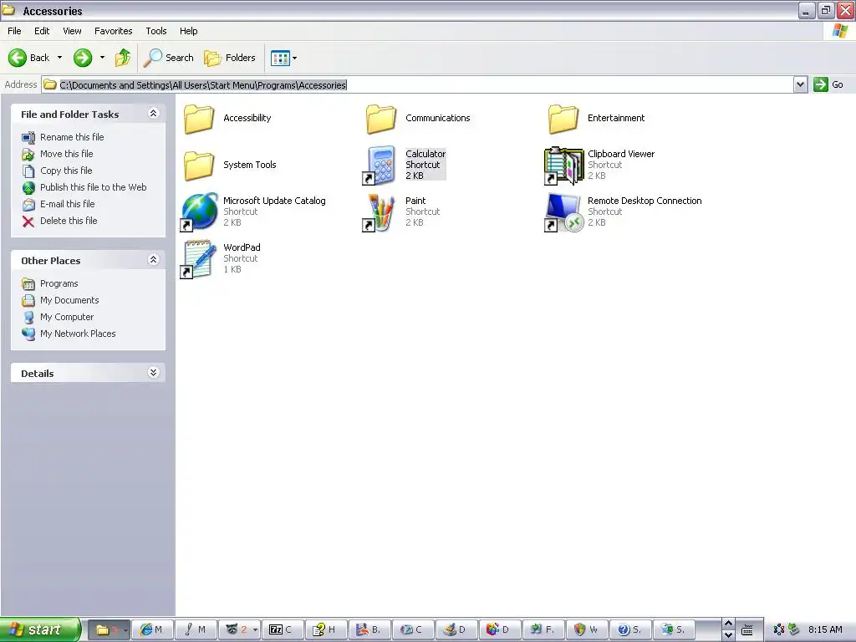The height and width of the screenshot is (642, 856).
Task: Click the red Delete this file X icon
Action: pyautogui.click(x=28, y=221)
